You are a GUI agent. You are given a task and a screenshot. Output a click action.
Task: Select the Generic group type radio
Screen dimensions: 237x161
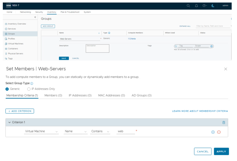pos(7,89)
